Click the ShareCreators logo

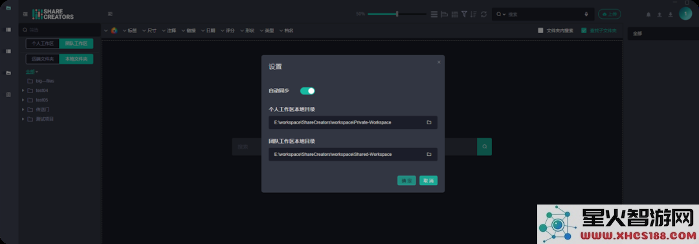[x=53, y=14]
